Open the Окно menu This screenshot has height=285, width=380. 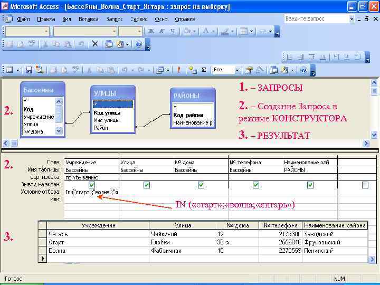(x=161, y=19)
